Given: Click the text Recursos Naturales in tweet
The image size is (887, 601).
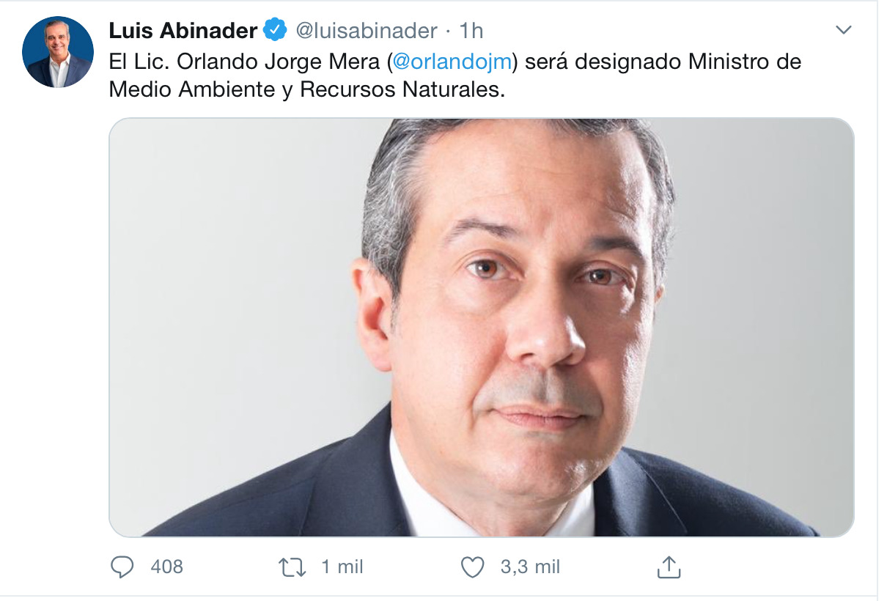Looking at the screenshot, I should [402, 89].
